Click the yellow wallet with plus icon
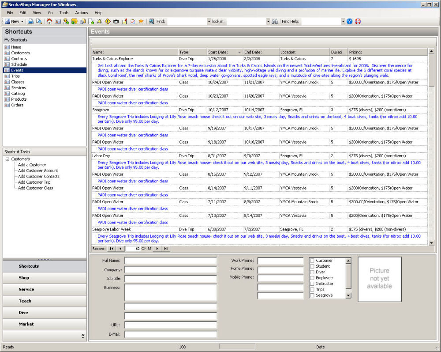 coord(74,21)
